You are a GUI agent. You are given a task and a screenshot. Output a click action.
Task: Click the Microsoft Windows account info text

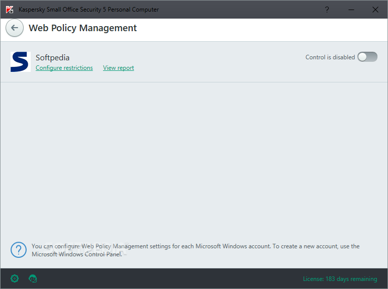(196, 250)
